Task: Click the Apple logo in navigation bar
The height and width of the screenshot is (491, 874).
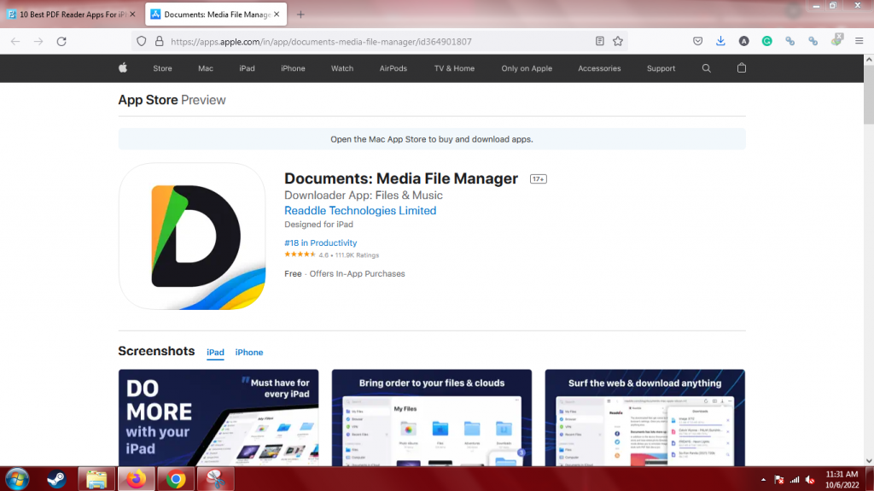Action: [123, 68]
